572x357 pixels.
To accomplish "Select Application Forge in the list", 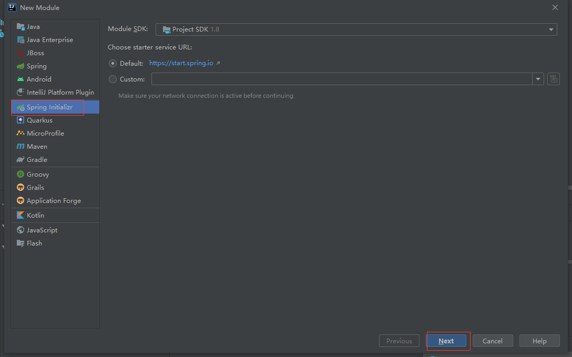I will pos(55,200).
